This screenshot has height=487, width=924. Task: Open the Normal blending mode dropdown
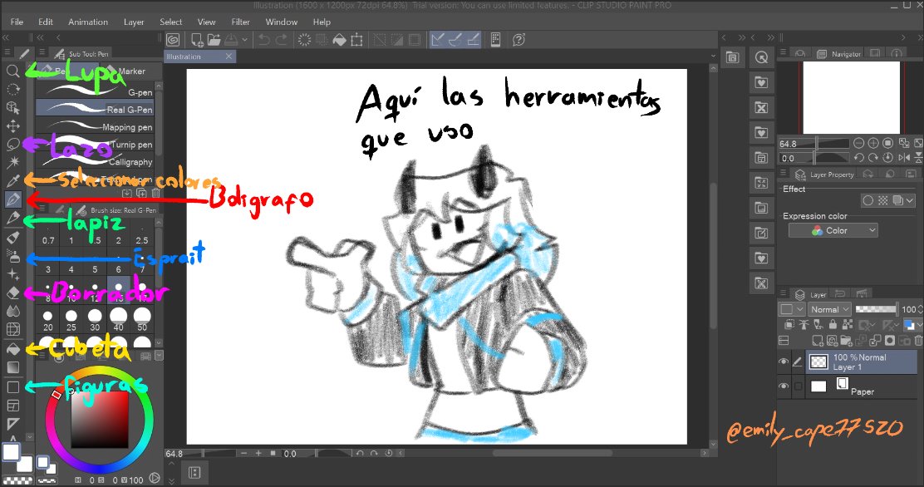829,309
